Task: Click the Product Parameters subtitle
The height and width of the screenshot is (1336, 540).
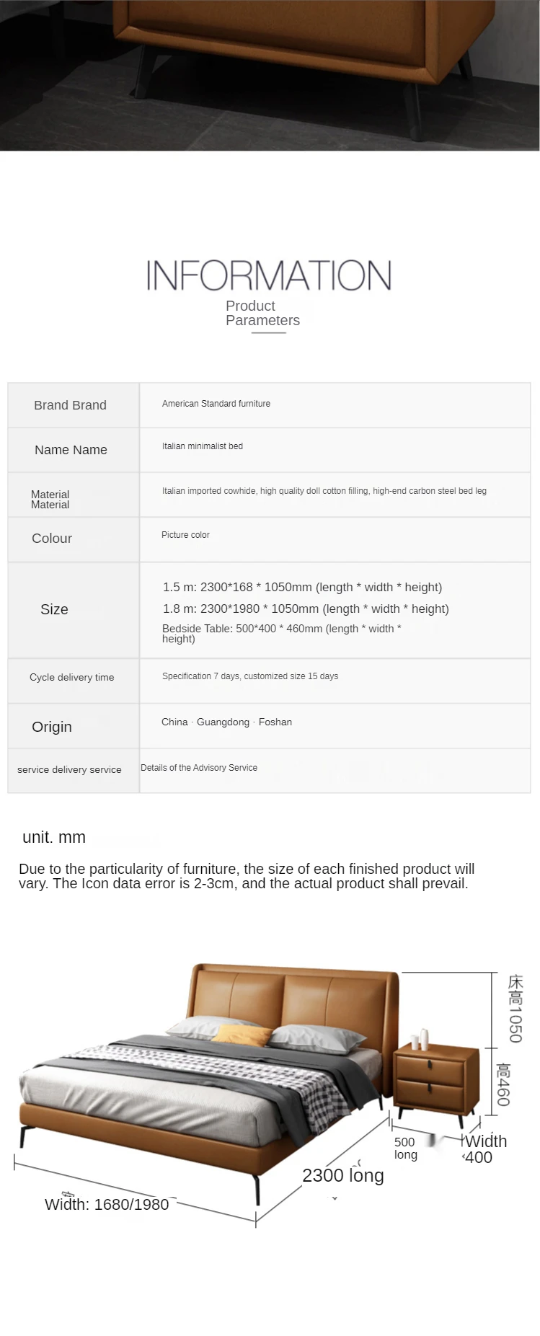Action: click(x=262, y=313)
